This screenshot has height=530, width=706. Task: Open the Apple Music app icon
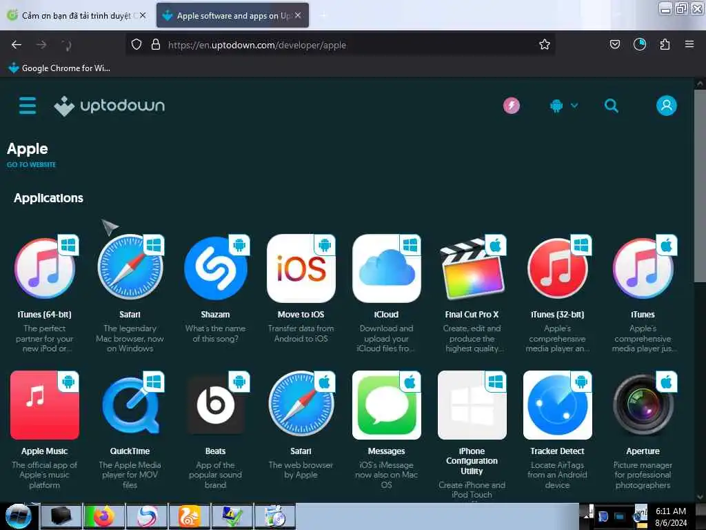click(x=45, y=404)
